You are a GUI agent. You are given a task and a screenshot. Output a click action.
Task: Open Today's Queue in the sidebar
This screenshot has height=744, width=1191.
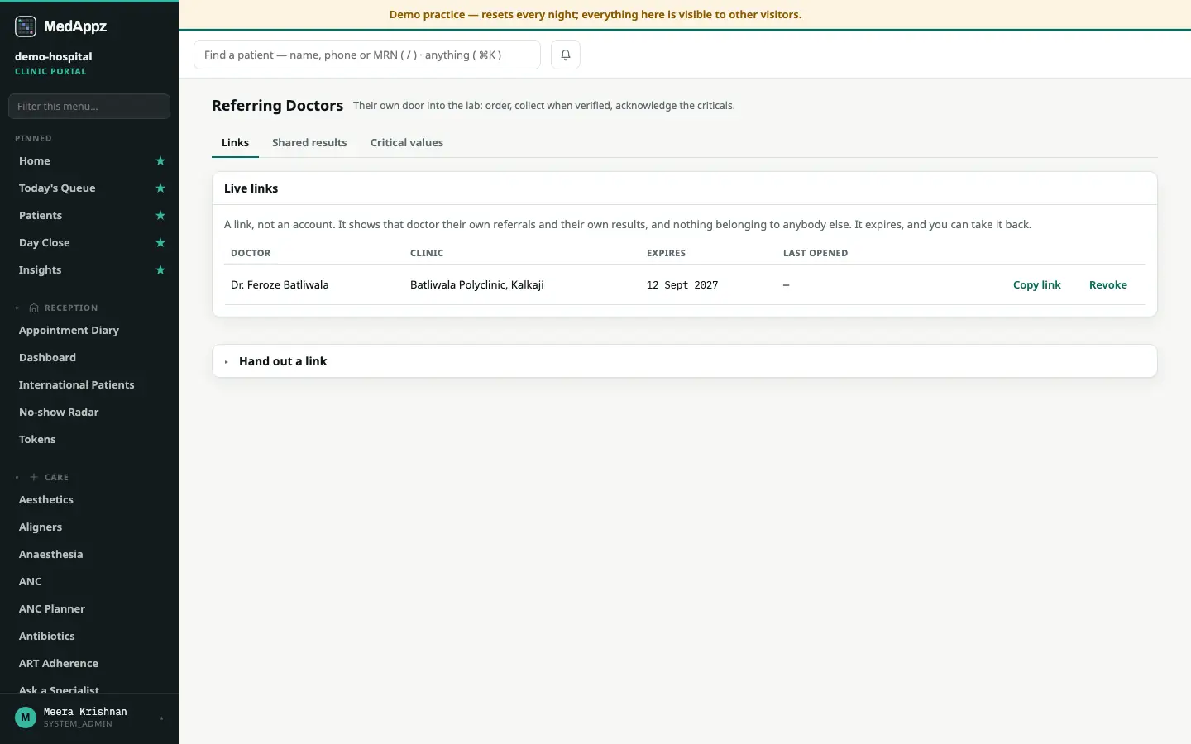[57, 188]
